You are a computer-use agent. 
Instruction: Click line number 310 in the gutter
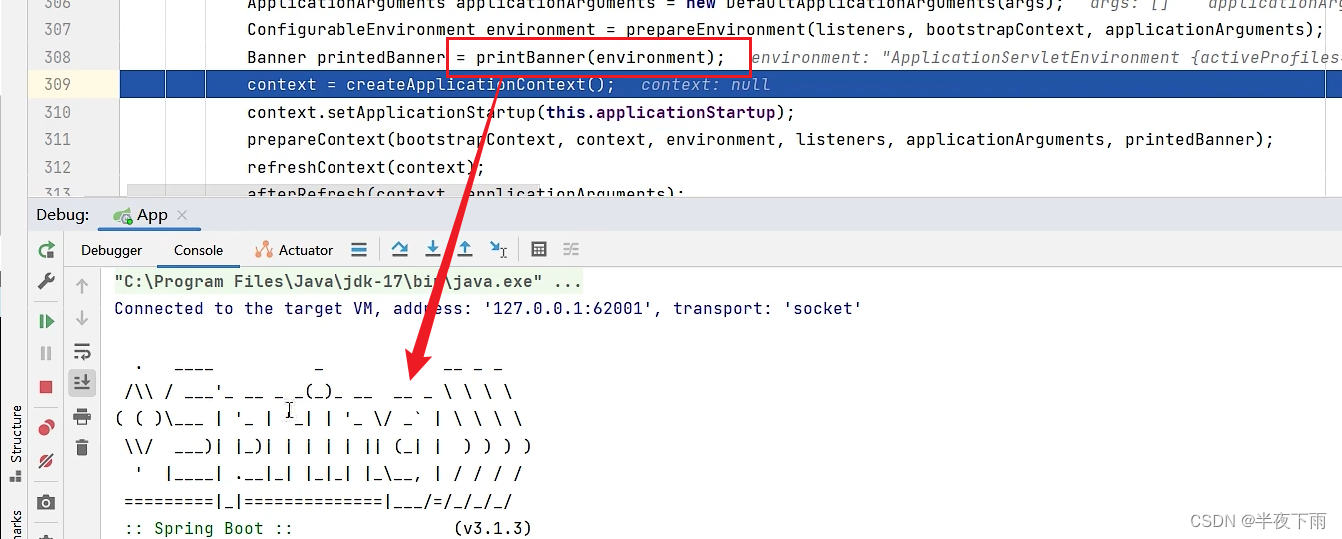(x=57, y=112)
